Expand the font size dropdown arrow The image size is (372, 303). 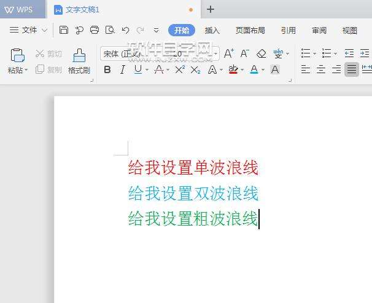pyautogui.click(x=215, y=54)
